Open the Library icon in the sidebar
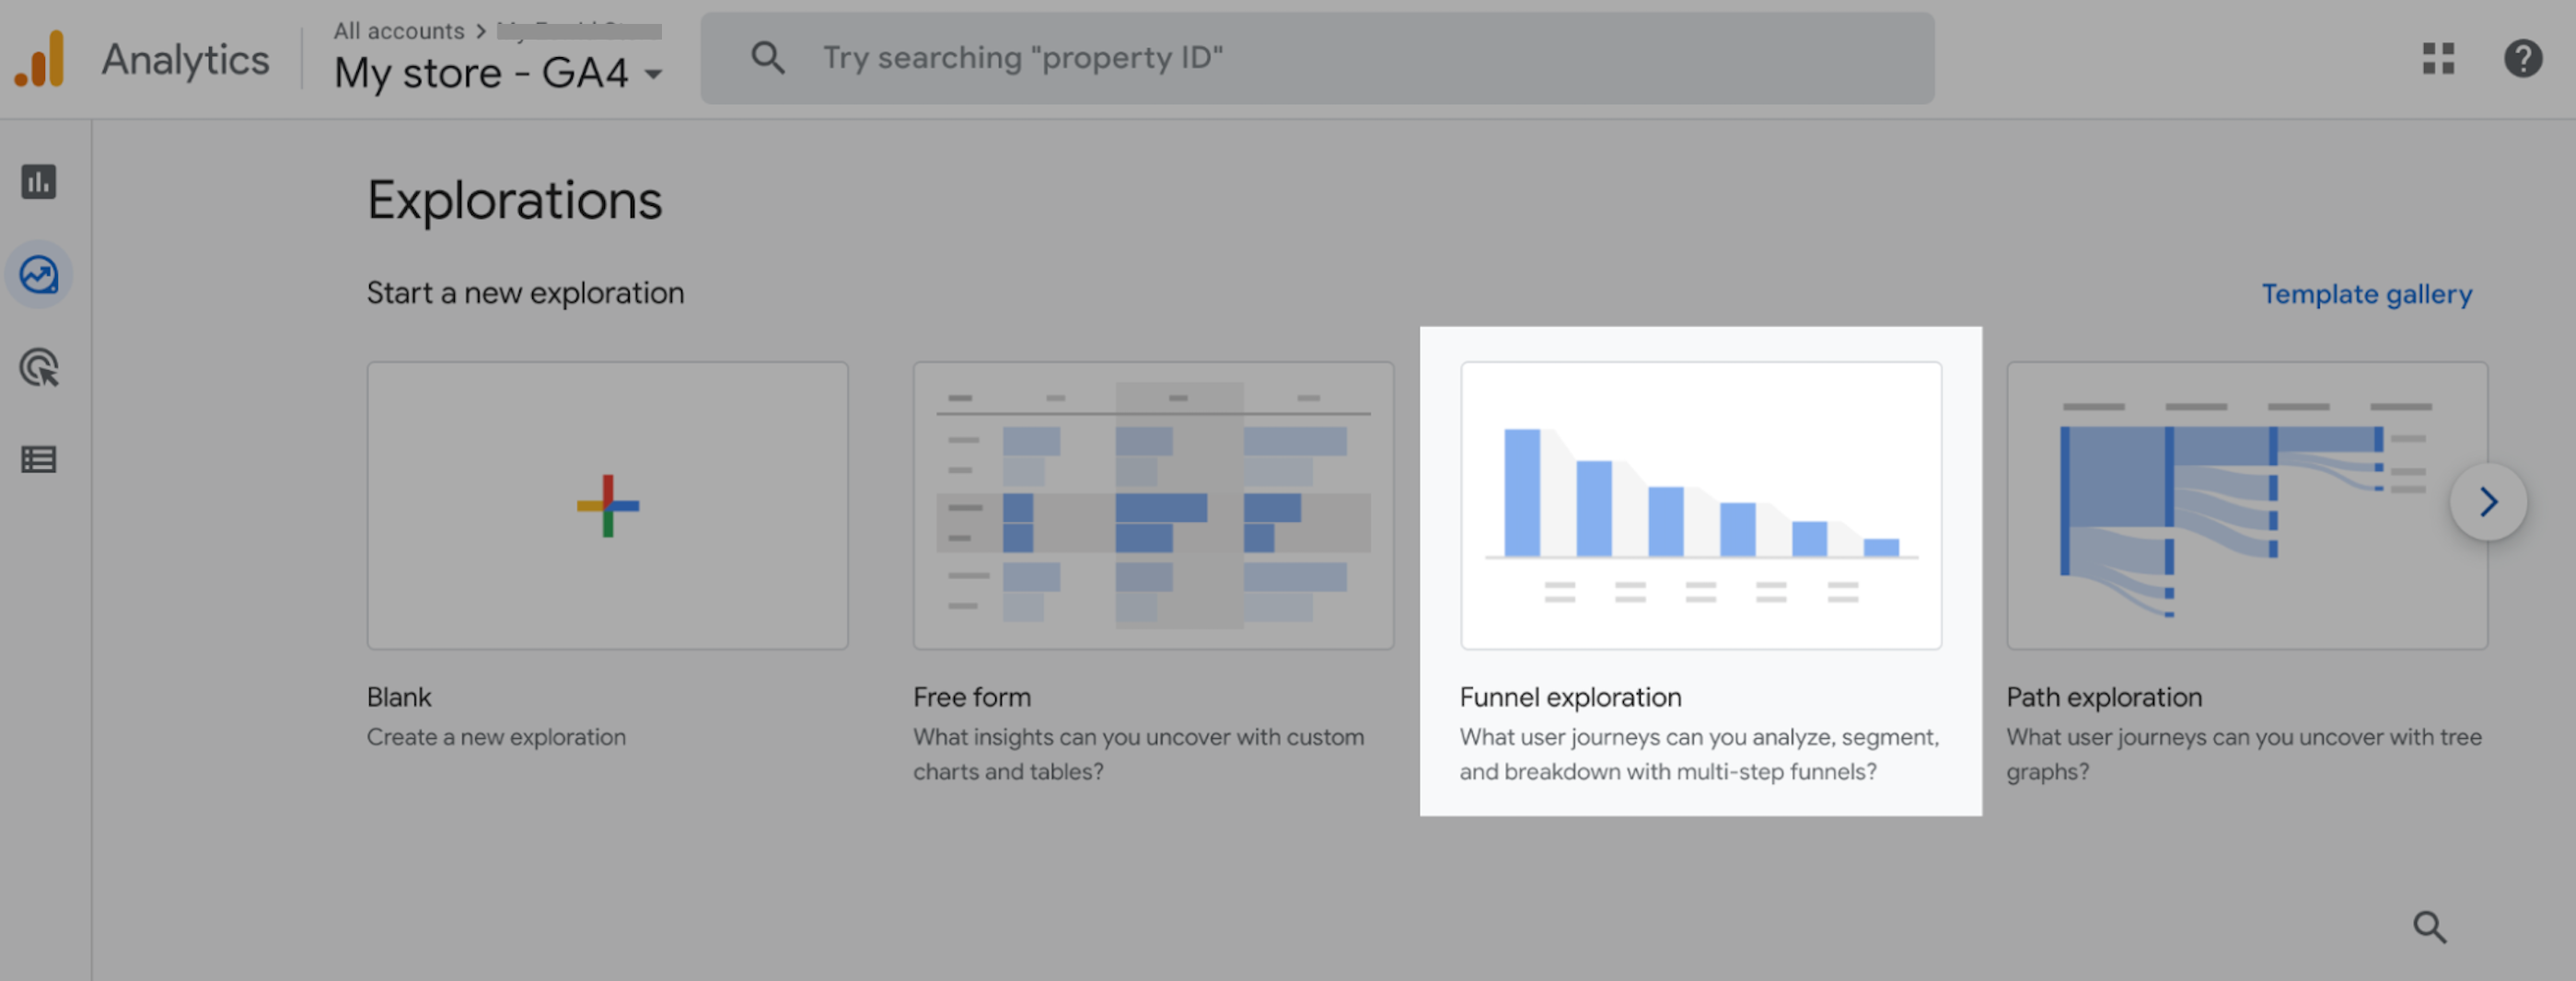2576x981 pixels. coord(38,459)
